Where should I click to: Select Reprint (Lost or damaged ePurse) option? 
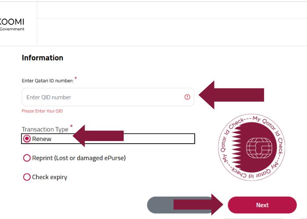(x=27, y=158)
